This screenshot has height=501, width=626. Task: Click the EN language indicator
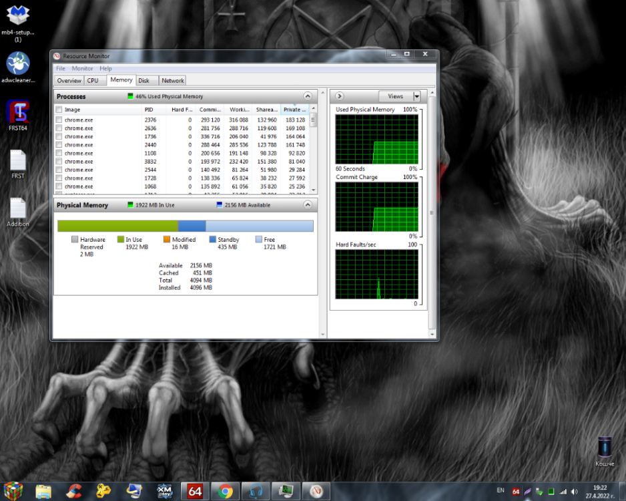click(501, 490)
